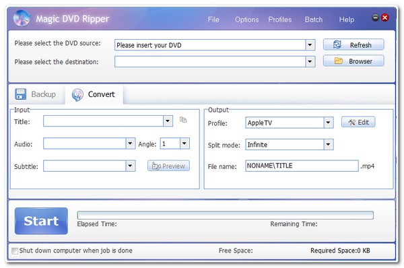Click the Magic DVD Ripper disc logo

tap(22, 18)
